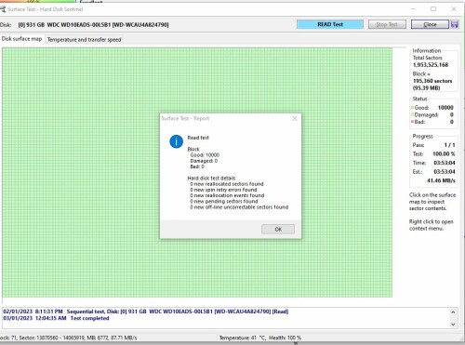
Task: Click the Total Sectors value 1,953,525,168
Action: click(x=431, y=65)
